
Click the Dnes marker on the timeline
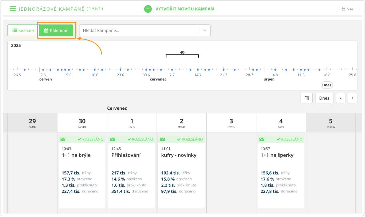327,85
